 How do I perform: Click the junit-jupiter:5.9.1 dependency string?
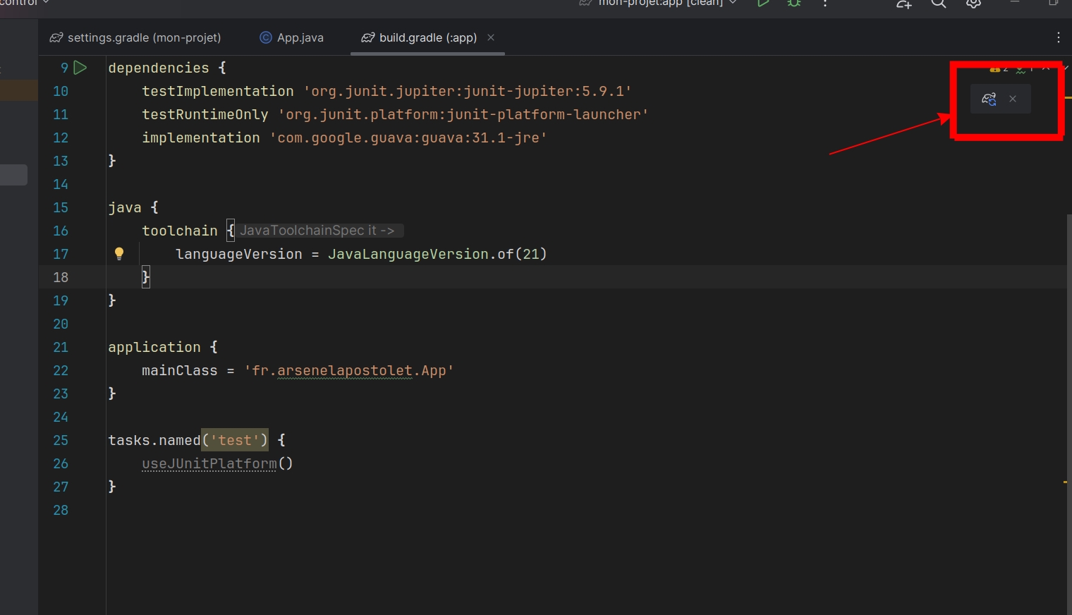click(468, 91)
